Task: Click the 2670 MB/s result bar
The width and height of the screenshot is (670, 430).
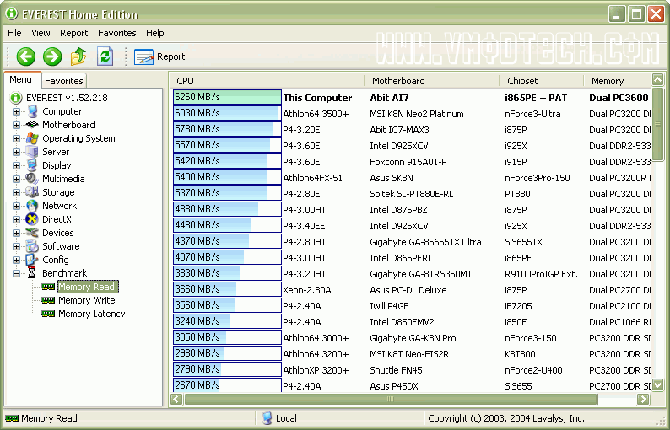Action: [227, 385]
